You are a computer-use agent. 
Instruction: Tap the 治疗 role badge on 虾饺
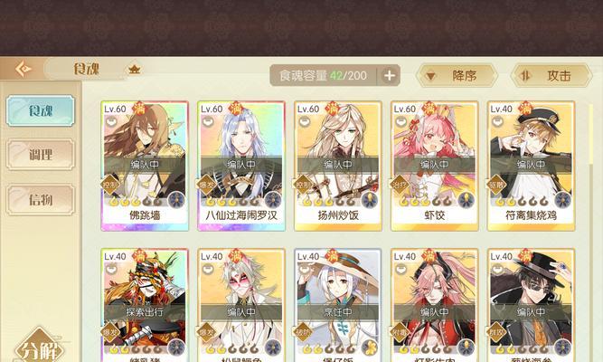tap(400, 185)
